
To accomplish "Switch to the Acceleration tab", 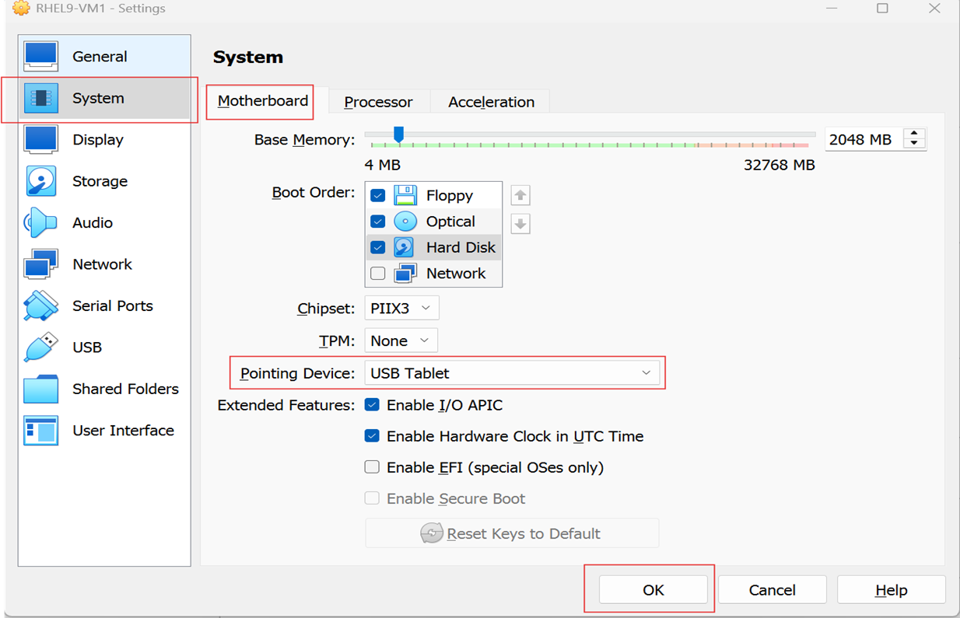I will [x=491, y=102].
